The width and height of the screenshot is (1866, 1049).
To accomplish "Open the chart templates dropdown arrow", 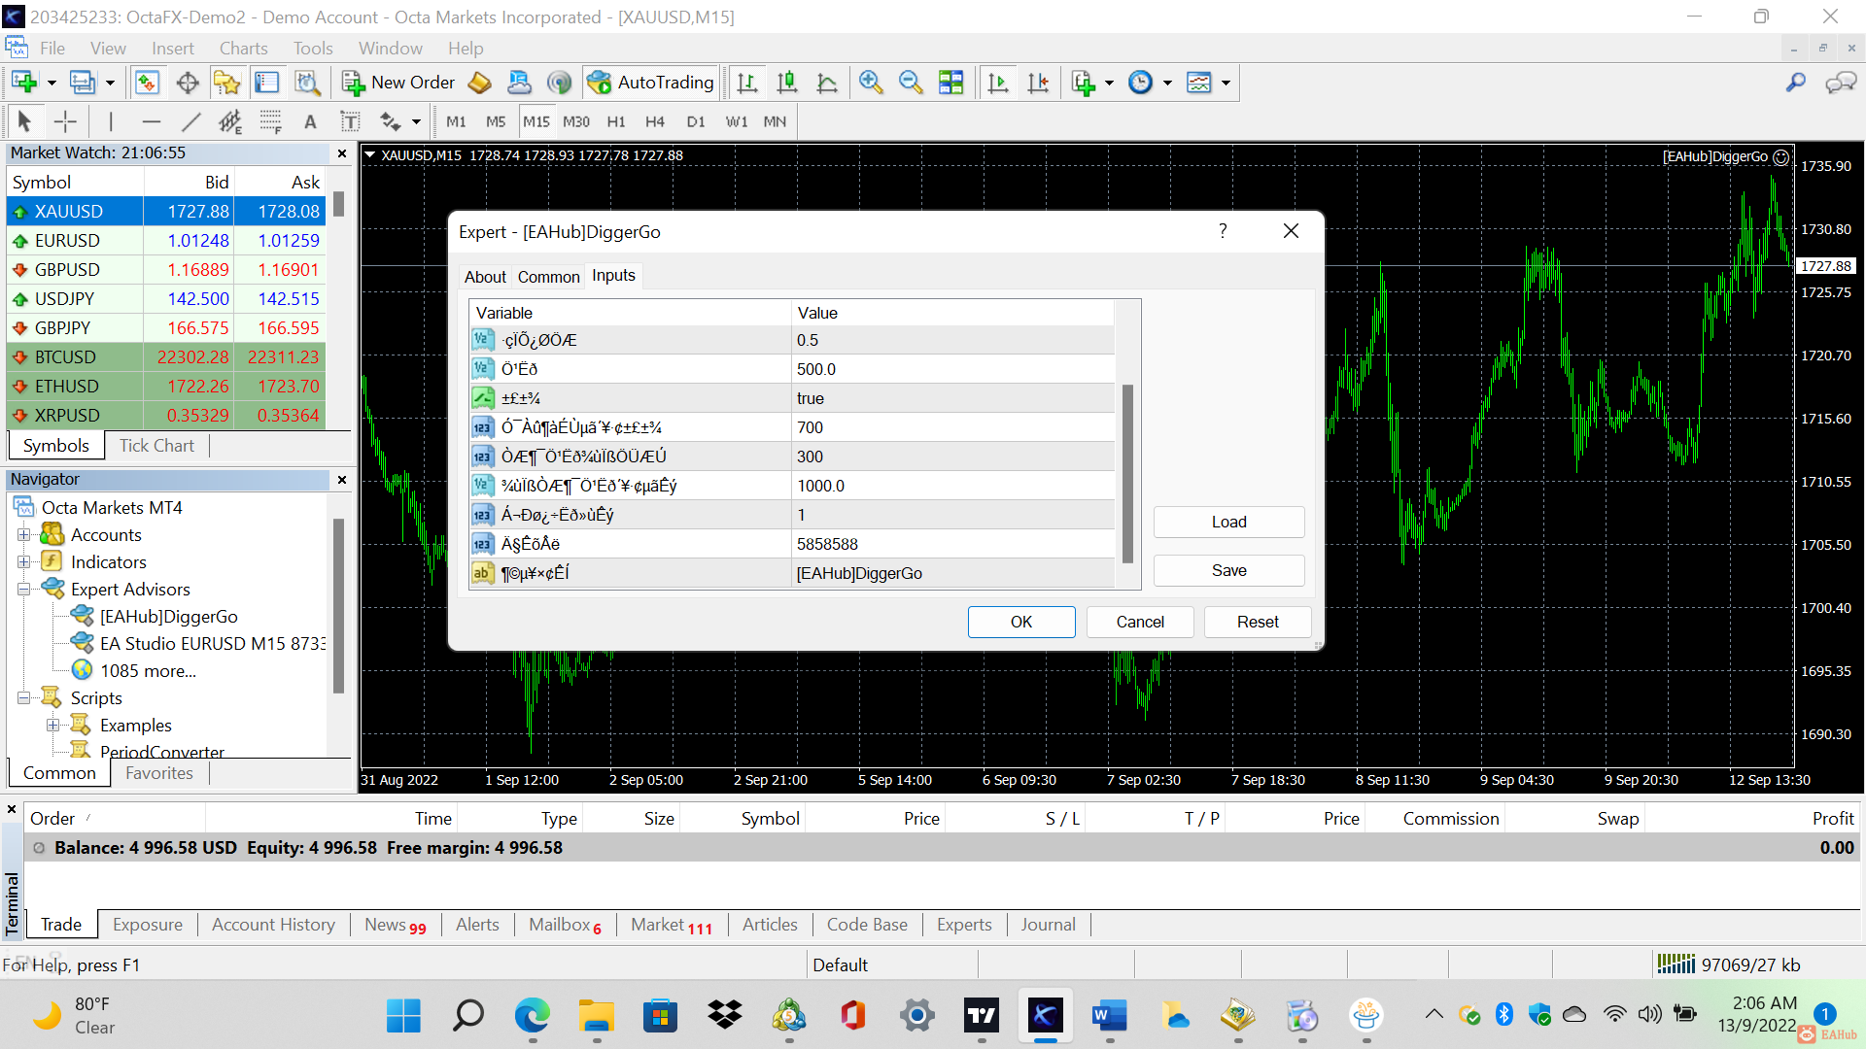I will pos(1226,84).
